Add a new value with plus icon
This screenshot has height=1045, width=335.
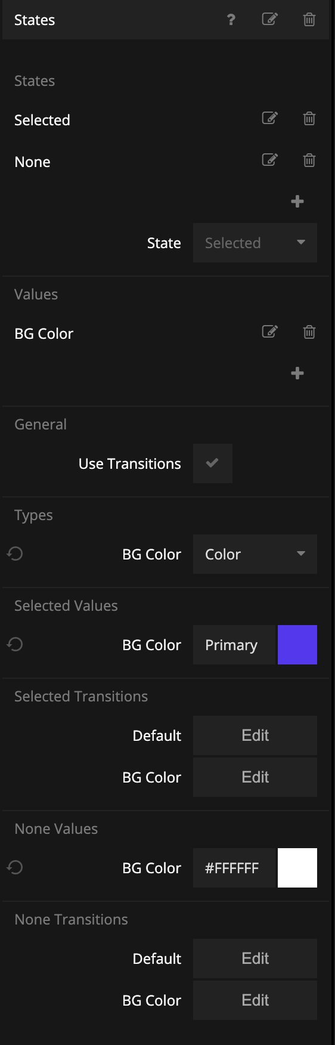point(297,373)
